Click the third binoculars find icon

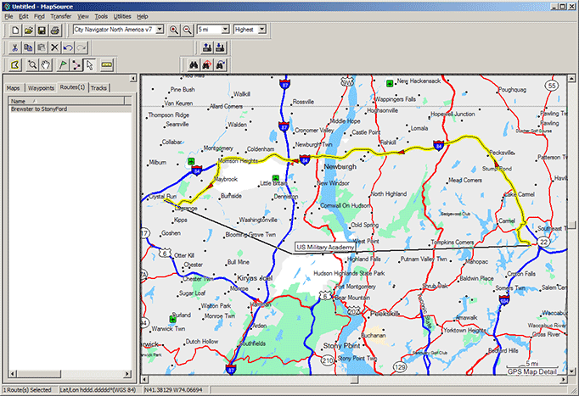click(x=220, y=65)
